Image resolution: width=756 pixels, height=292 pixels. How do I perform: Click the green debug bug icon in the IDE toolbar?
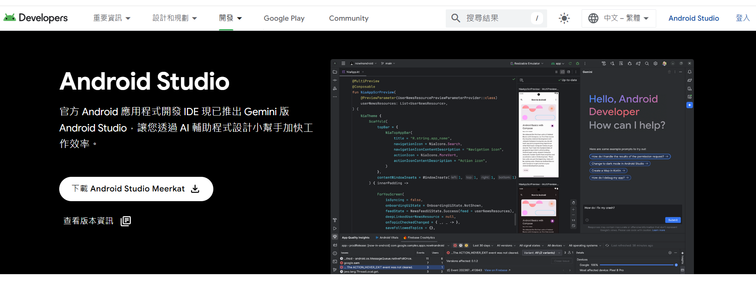pos(578,63)
